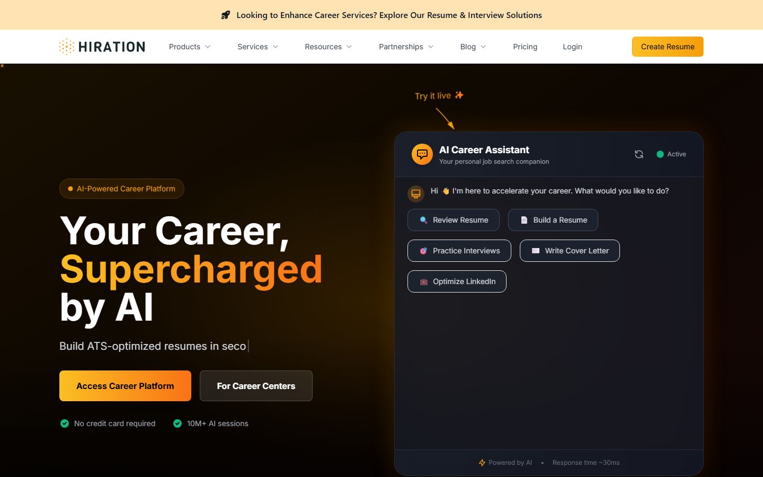The image size is (763, 477).
Task: Choose Review Resume in the assistant
Action: point(454,220)
